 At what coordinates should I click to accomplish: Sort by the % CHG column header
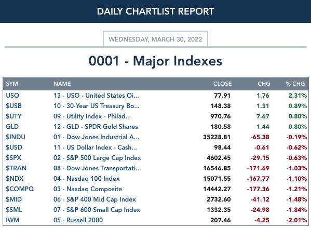(x=295, y=84)
